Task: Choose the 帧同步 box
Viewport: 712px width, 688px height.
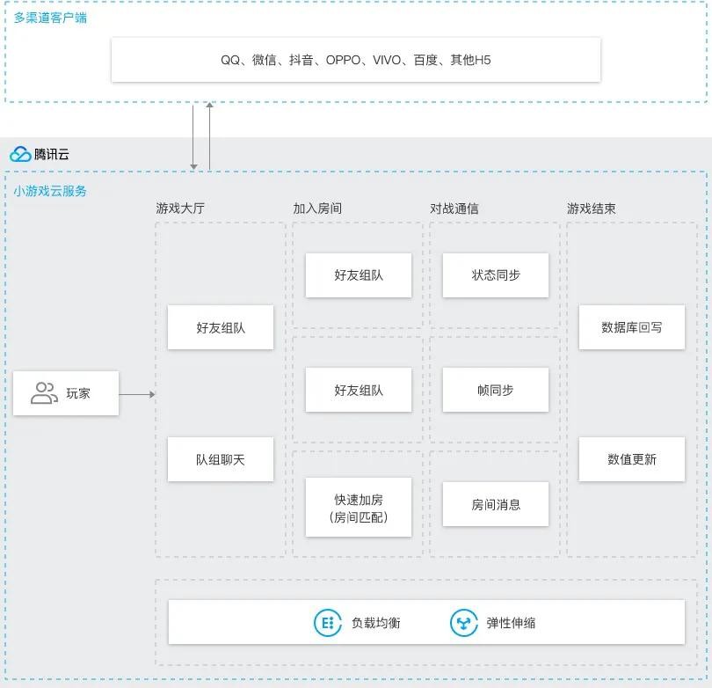Action: pyautogui.click(x=495, y=390)
